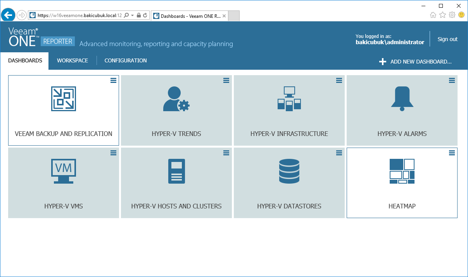Open the Hyper-V Infrastructure network icon
The height and width of the screenshot is (277, 468).
tap(289, 99)
